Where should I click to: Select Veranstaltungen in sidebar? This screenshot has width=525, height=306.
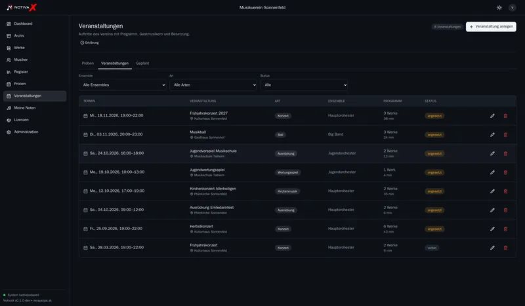coord(35,96)
